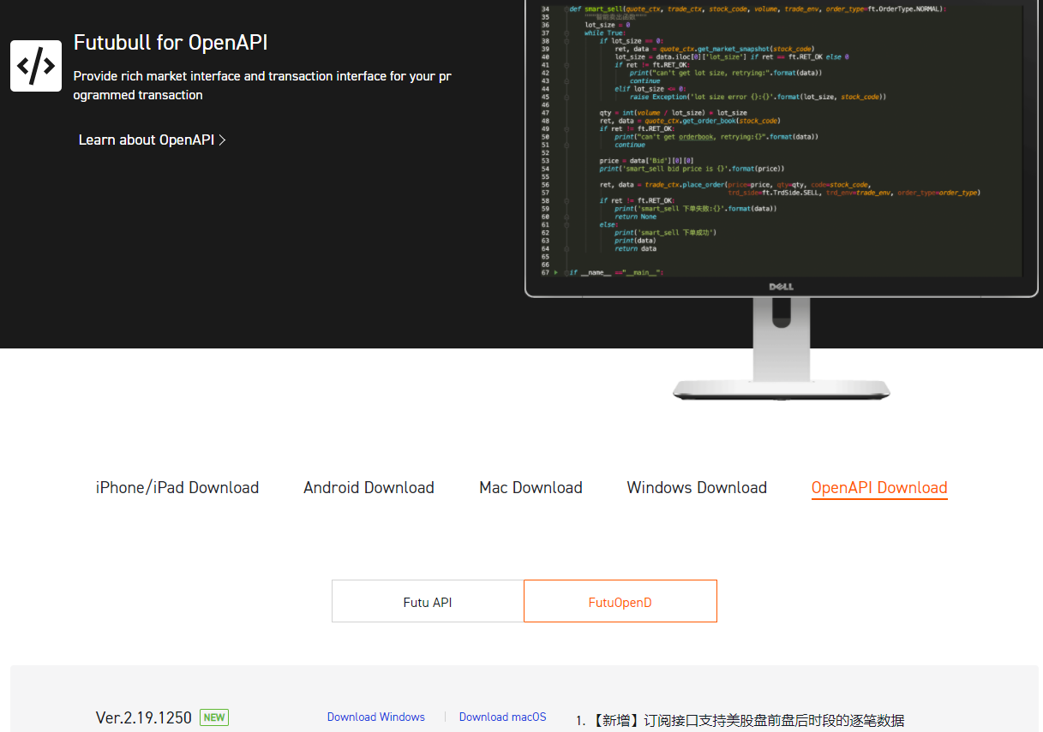
Task: Click the Futubull for OpenAPI heading
Action: (x=171, y=43)
